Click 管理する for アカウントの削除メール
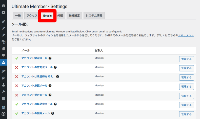Viewport: 200px width, 119px height. (187, 114)
